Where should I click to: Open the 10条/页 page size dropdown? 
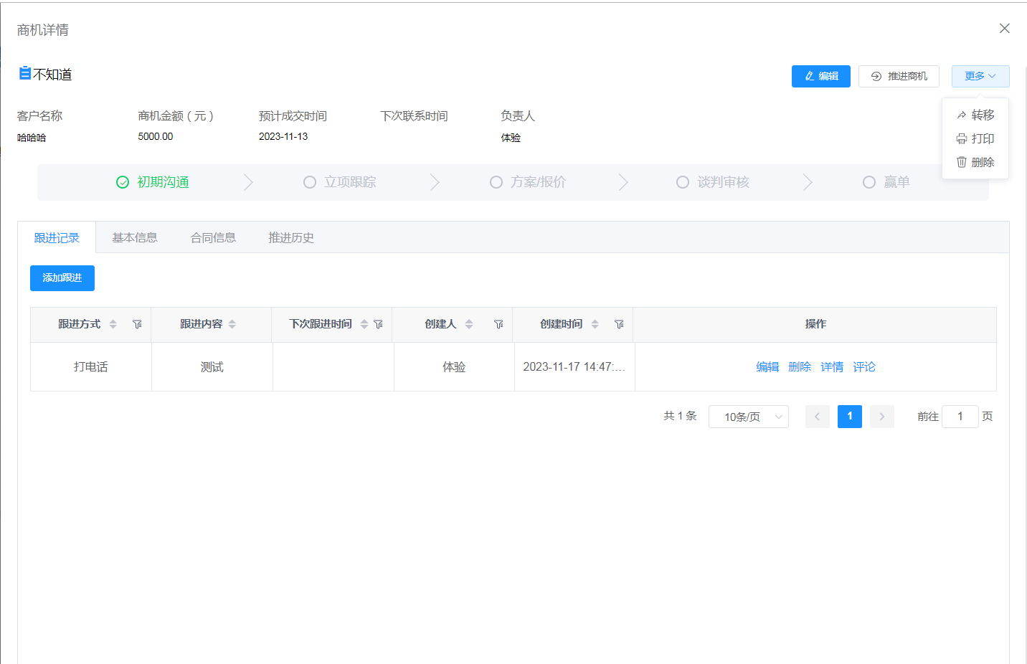pyautogui.click(x=748, y=417)
